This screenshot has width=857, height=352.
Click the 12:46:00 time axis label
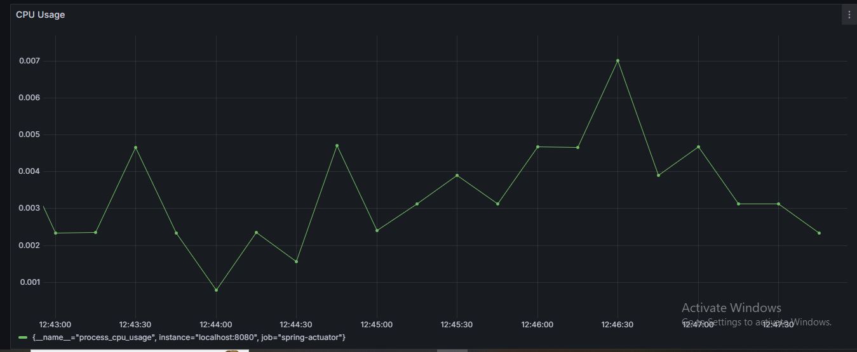pyautogui.click(x=537, y=324)
